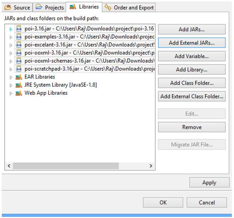Click the Libraries tab books icon
Viewport: 234px width, 218px height.
click(x=73, y=7)
